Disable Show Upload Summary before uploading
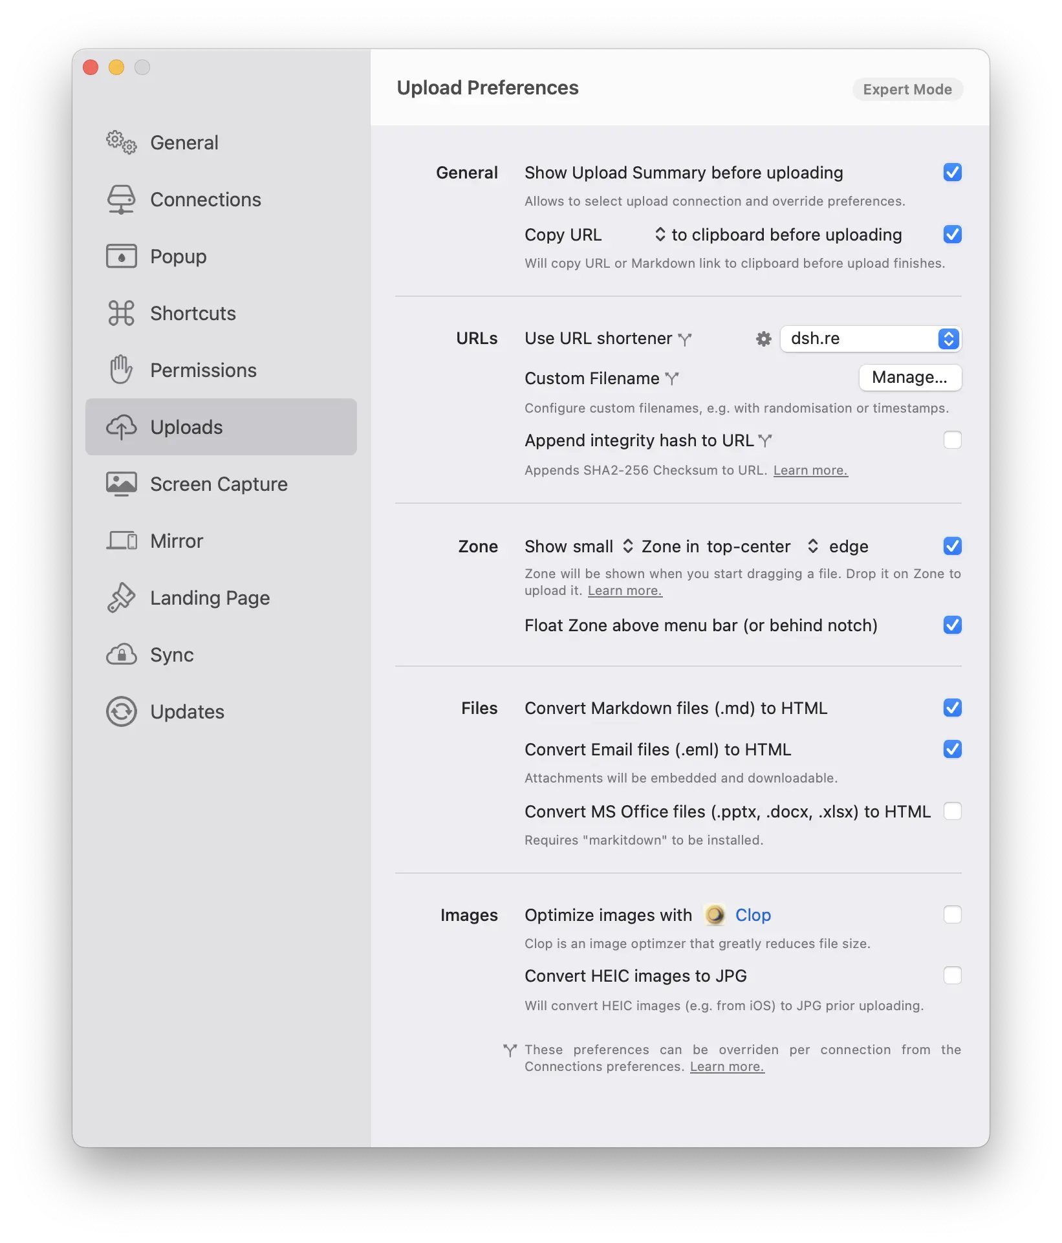The image size is (1062, 1243). (x=952, y=173)
